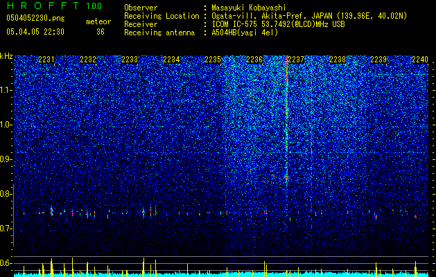
Task: Click the 'Receiver' label
Action: [x=141, y=24]
